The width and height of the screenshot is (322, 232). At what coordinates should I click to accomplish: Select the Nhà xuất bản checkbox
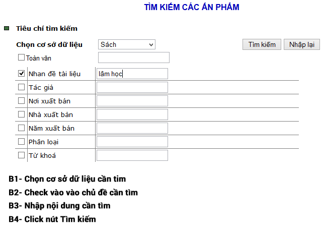click(21, 114)
